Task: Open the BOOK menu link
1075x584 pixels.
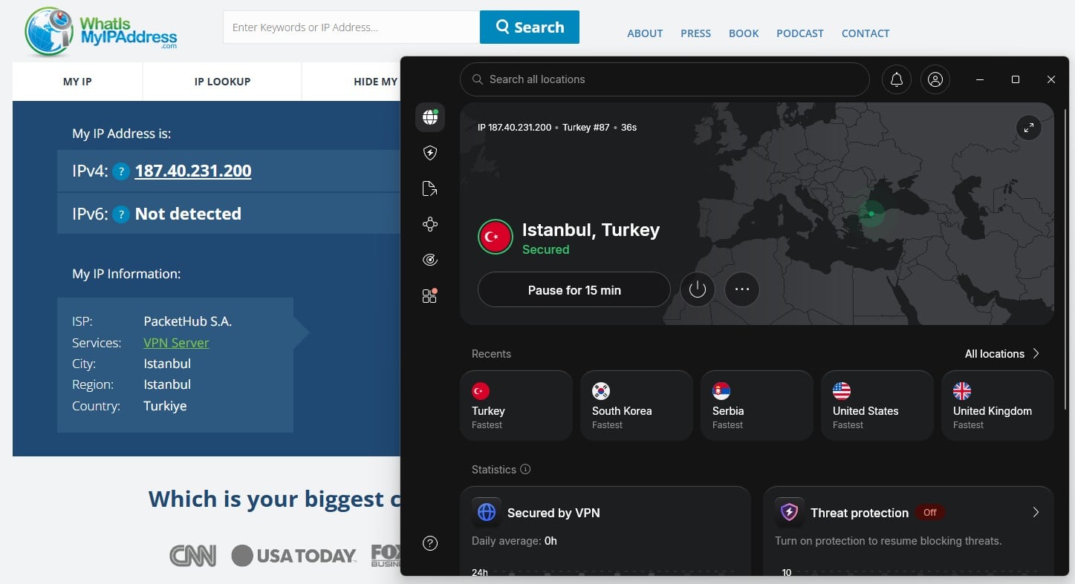Action: [x=744, y=33]
